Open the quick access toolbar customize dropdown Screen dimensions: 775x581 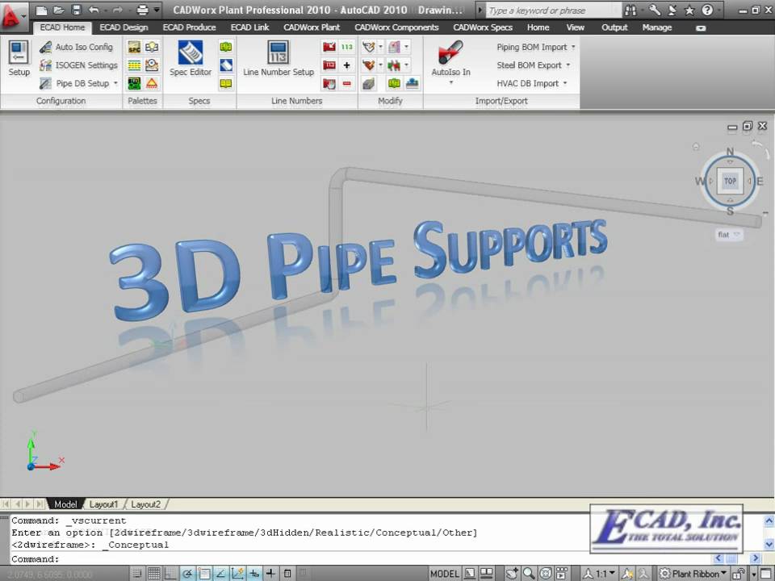(157, 10)
